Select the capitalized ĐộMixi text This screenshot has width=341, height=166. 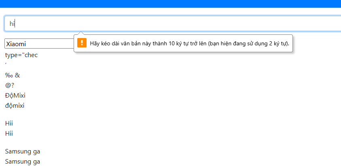click(15, 96)
